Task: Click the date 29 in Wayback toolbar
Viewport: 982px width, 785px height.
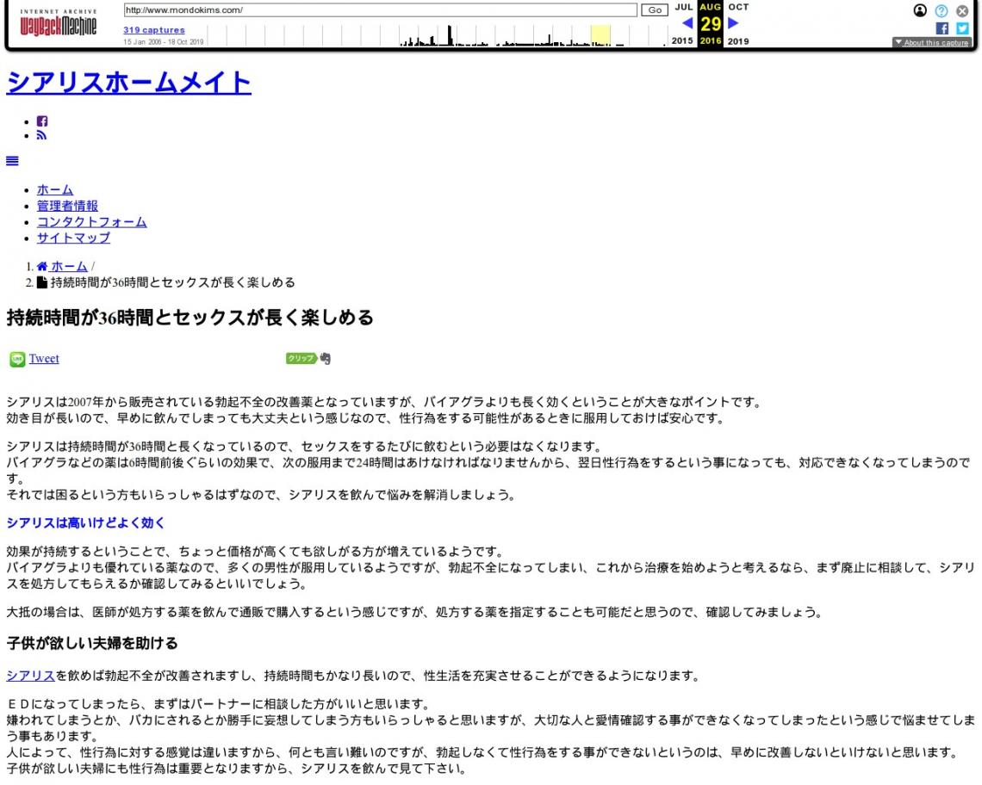Action: 711,24
